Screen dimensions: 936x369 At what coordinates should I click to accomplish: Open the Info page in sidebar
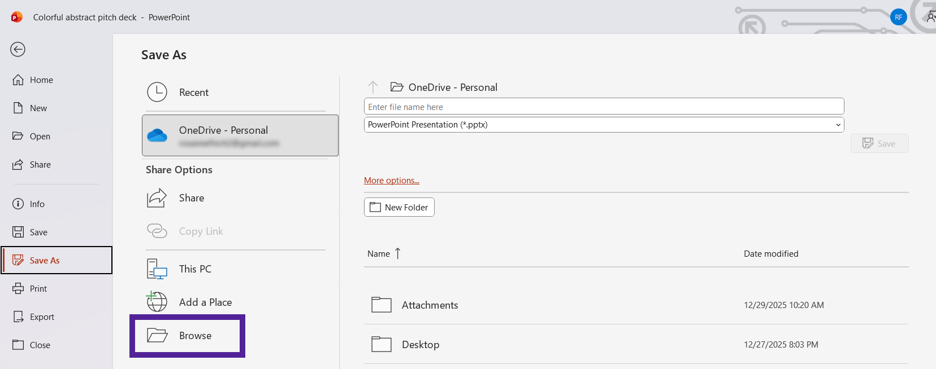tap(37, 204)
